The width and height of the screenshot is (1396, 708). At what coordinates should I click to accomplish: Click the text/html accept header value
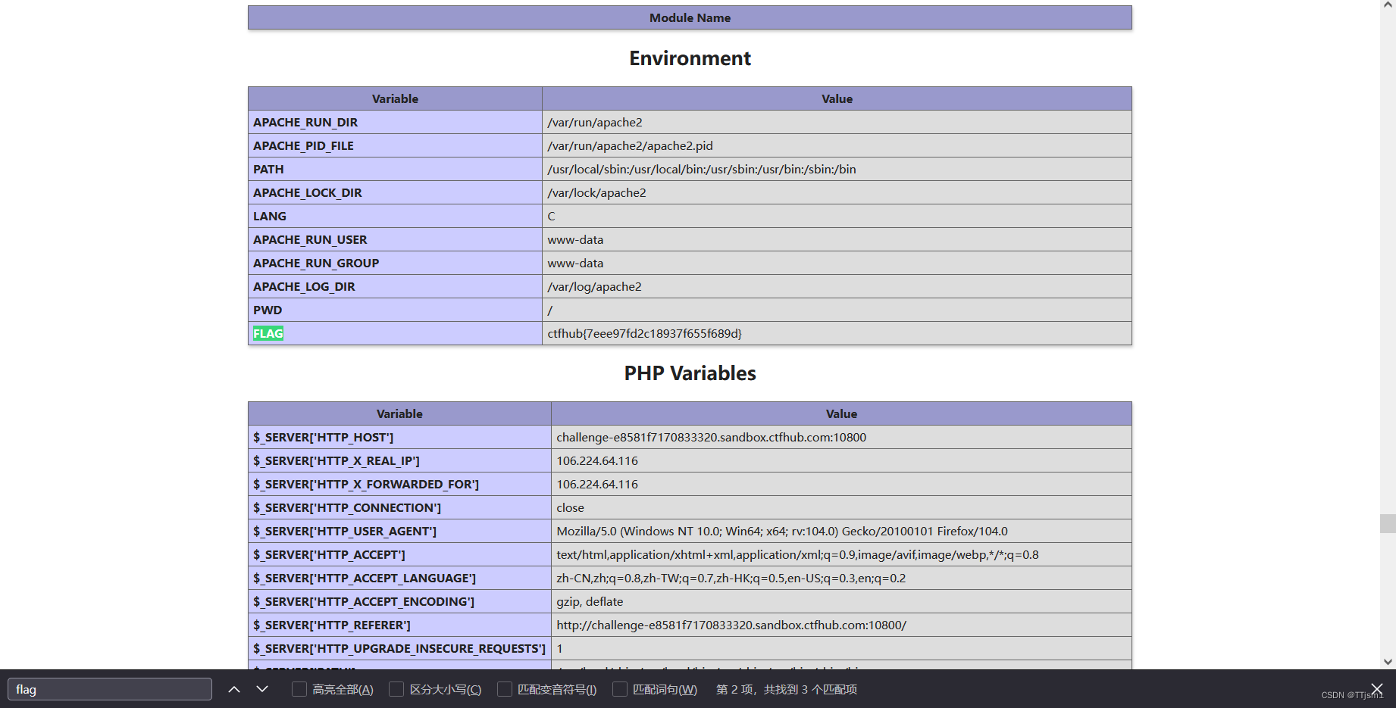[x=797, y=554]
